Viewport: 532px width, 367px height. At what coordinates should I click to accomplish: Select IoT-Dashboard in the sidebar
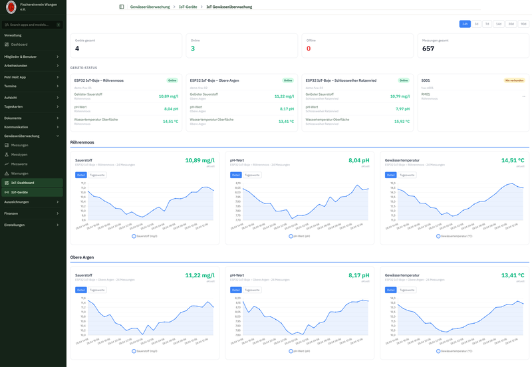[23, 183]
